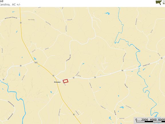Click the McCullough School Rd label
The height and width of the screenshot is (124, 165).
(x=11, y=18)
